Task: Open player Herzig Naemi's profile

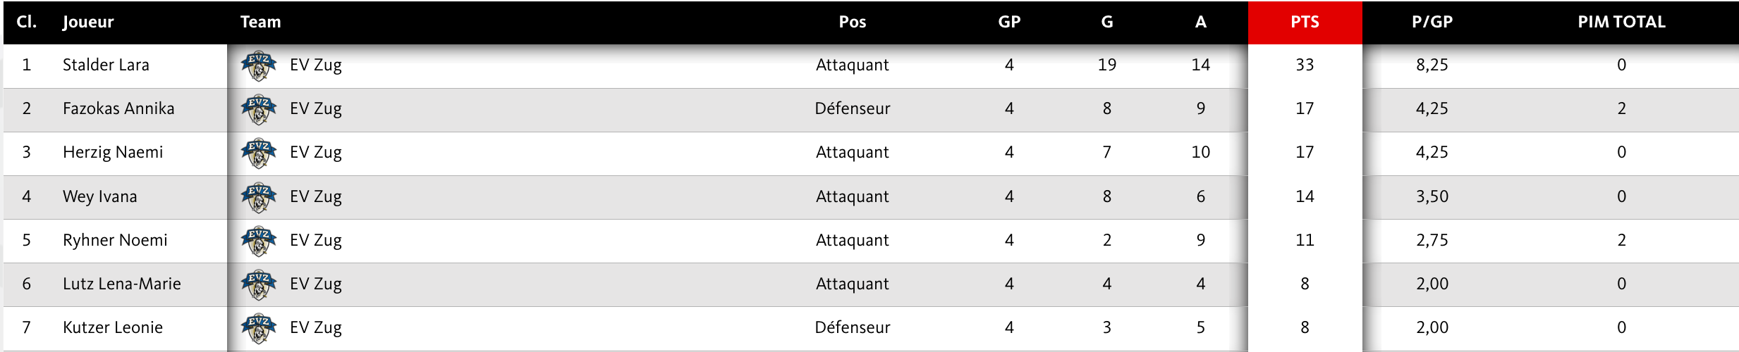Action: [113, 152]
